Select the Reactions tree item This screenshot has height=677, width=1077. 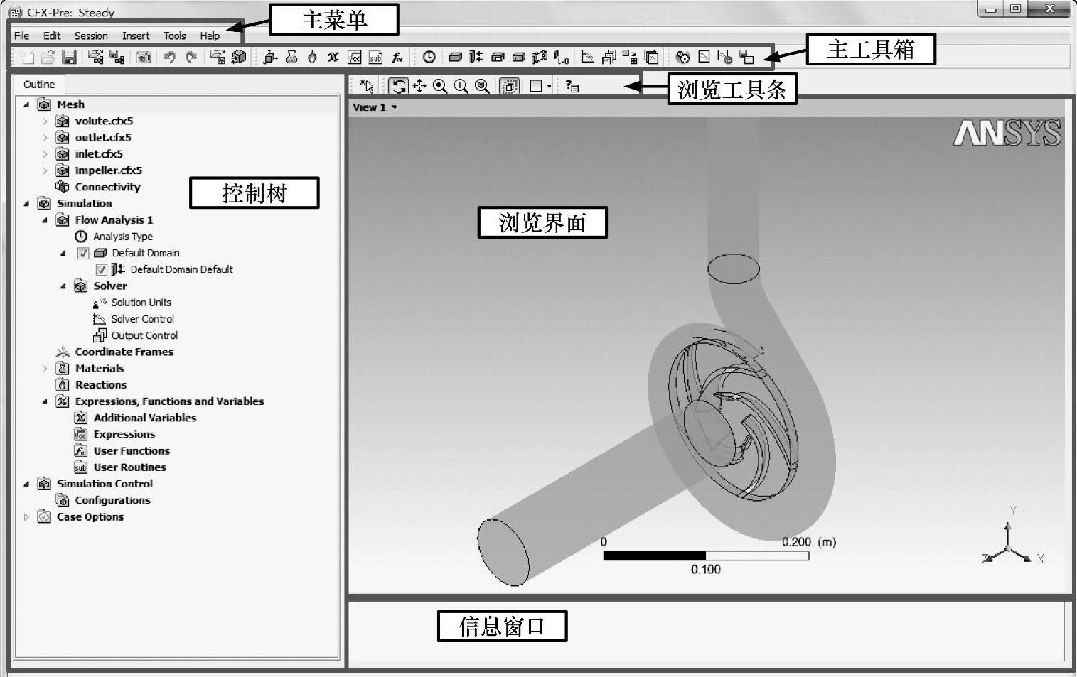pos(101,384)
